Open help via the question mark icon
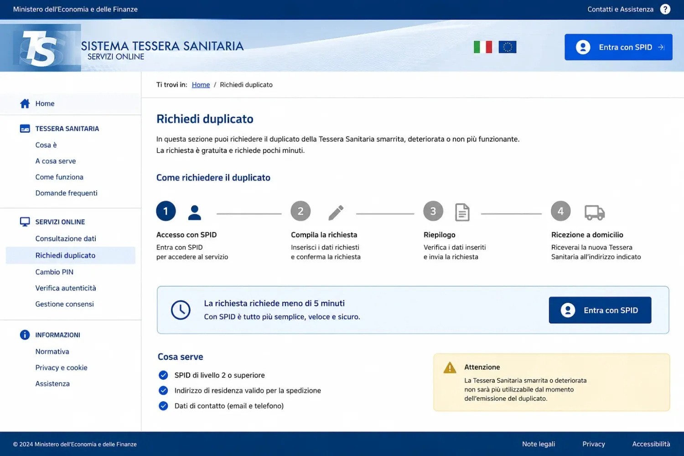Viewport: 684px width, 456px height. coord(665,9)
